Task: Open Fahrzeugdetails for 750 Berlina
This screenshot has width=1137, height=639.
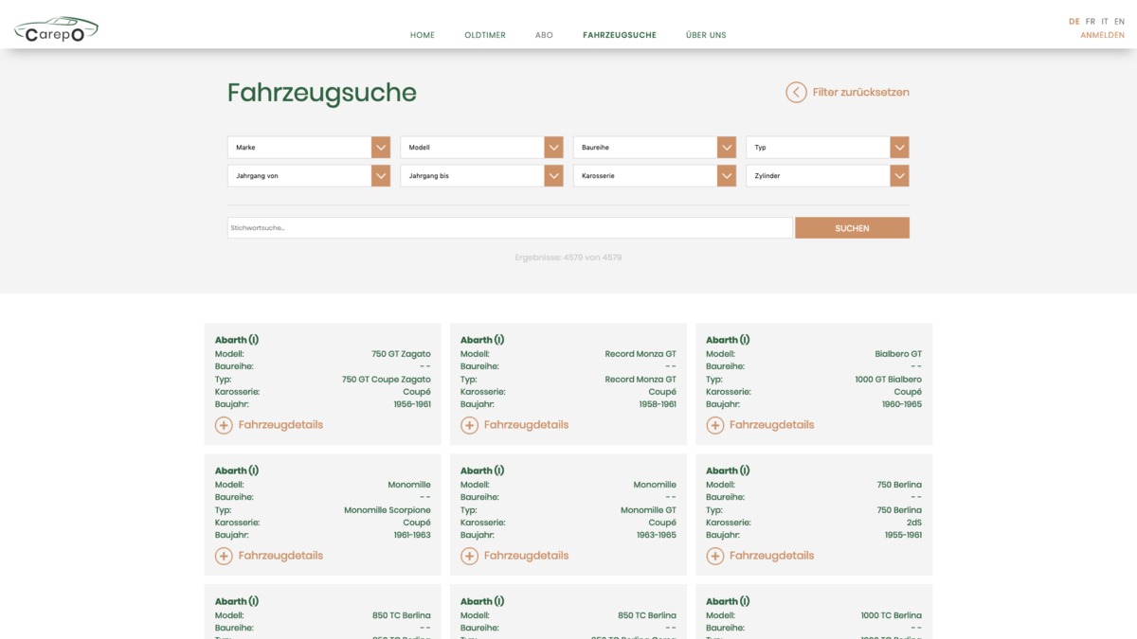Action: (771, 556)
